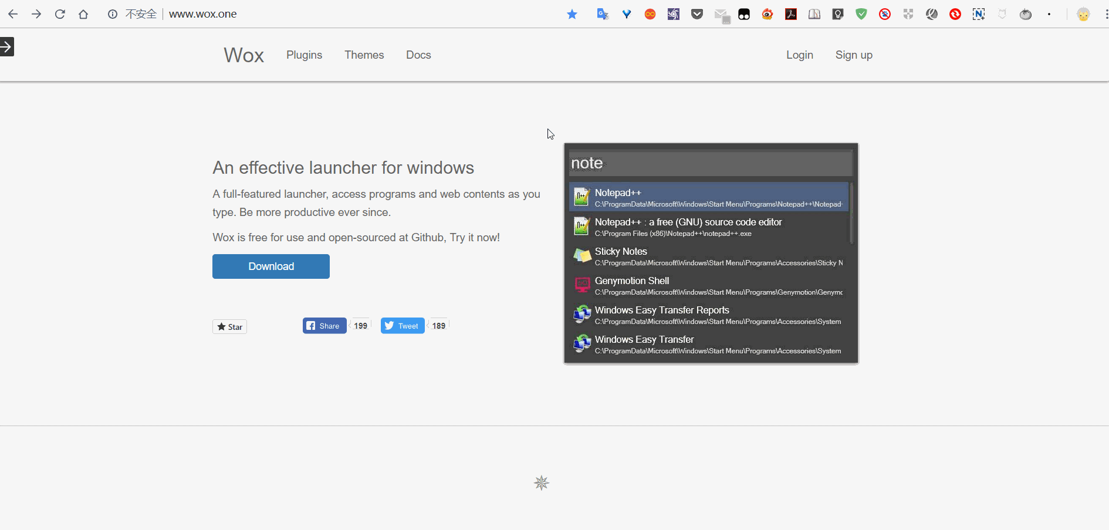The width and height of the screenshot is (1109, 530).
Task: Click the Login link
Action: pos(800,55)
